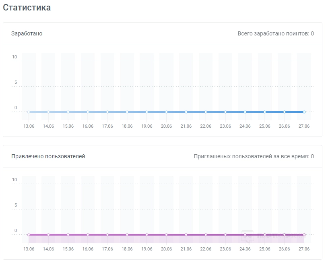
Task: Pick the 18.06 point on the blue earnings line
Action: click(x=127, y=112)
